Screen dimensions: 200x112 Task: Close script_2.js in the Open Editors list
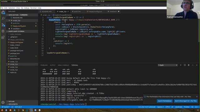9,21
